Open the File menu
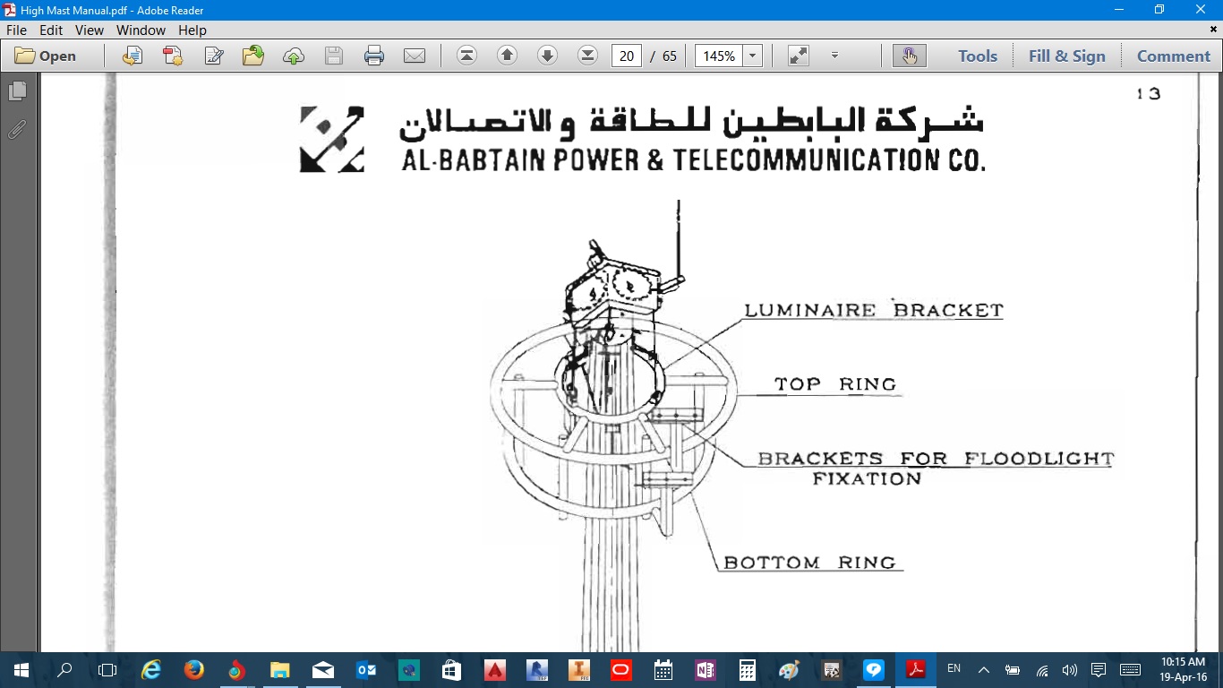Screen dimensions: 1223x688 [x=17, y=30]
